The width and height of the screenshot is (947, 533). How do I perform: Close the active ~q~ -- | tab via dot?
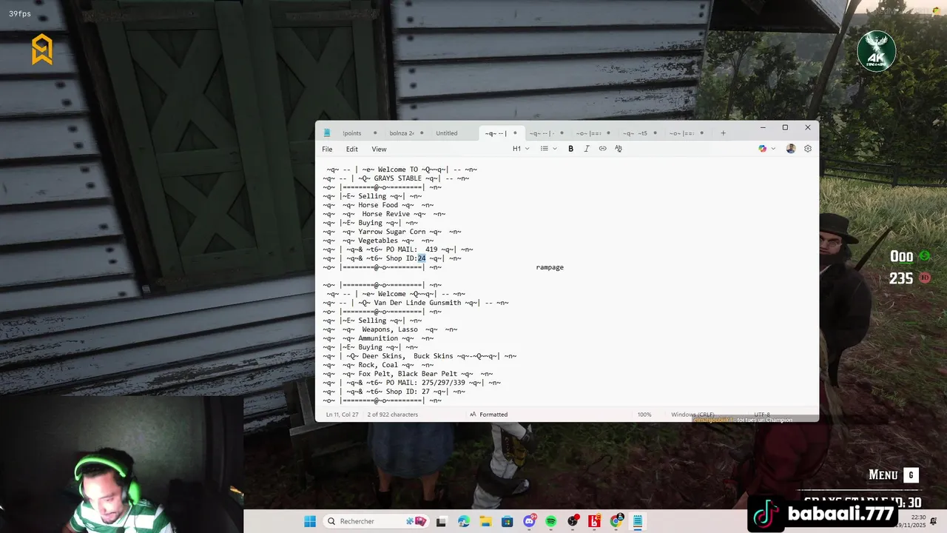(515, 133)
